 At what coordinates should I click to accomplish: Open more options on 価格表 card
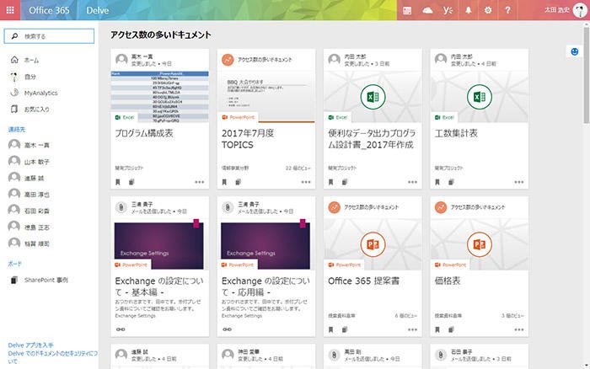pos(519,330)
